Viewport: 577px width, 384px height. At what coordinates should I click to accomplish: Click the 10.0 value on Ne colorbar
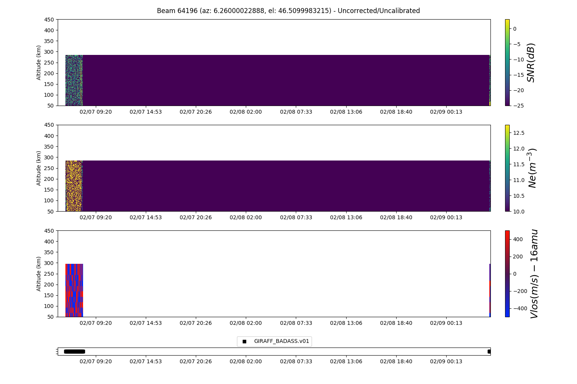coord(518,211)
